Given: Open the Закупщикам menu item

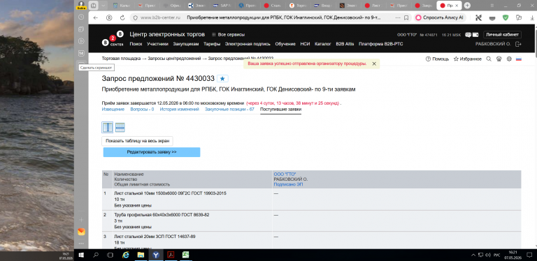Looking at the screenshot, I should tap(185, 44).
